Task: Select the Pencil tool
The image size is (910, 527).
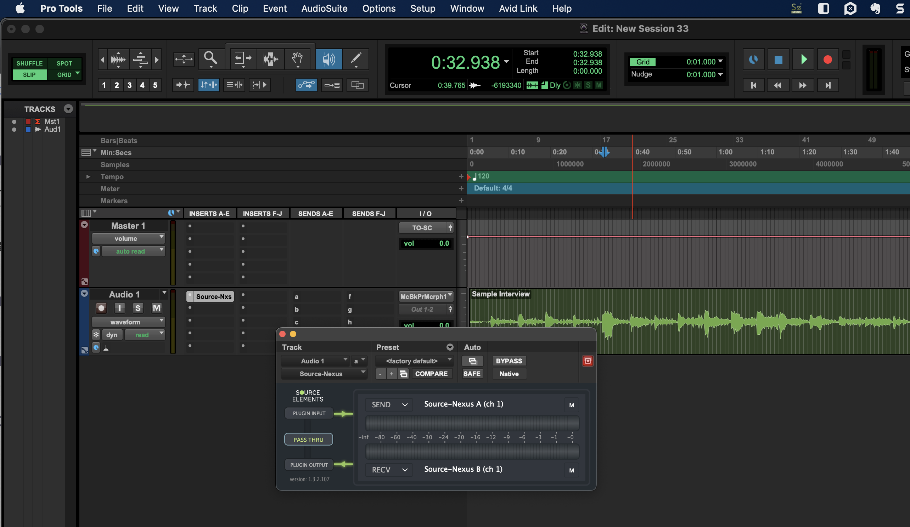Action: point(356,59)
